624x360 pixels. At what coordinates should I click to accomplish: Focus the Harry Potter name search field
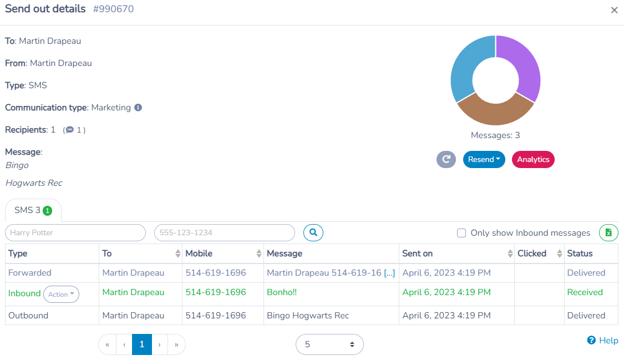coord(75,233)
